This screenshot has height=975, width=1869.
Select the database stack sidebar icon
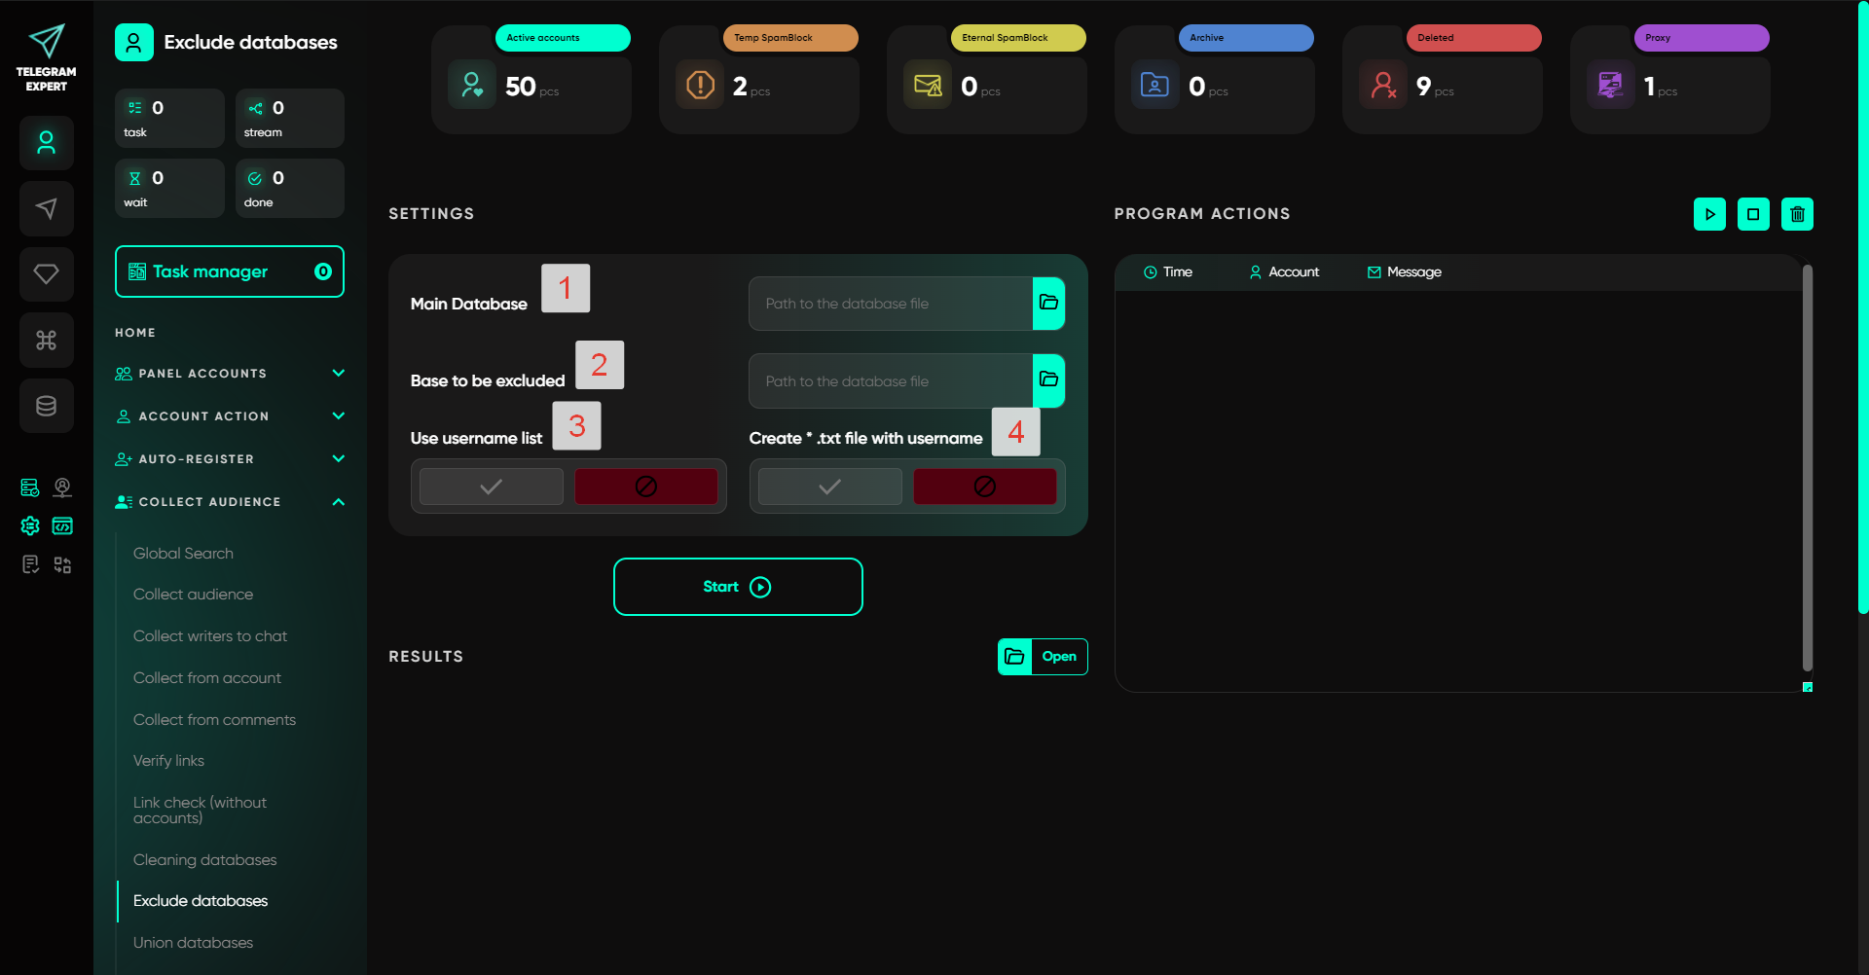[46, 406]
